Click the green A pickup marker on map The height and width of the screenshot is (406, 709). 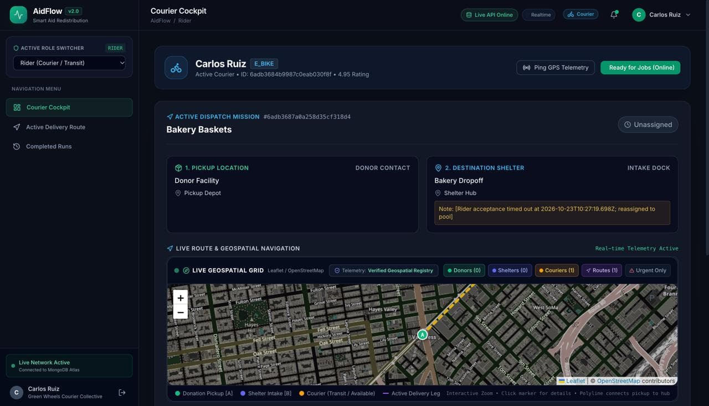(422, 335)
